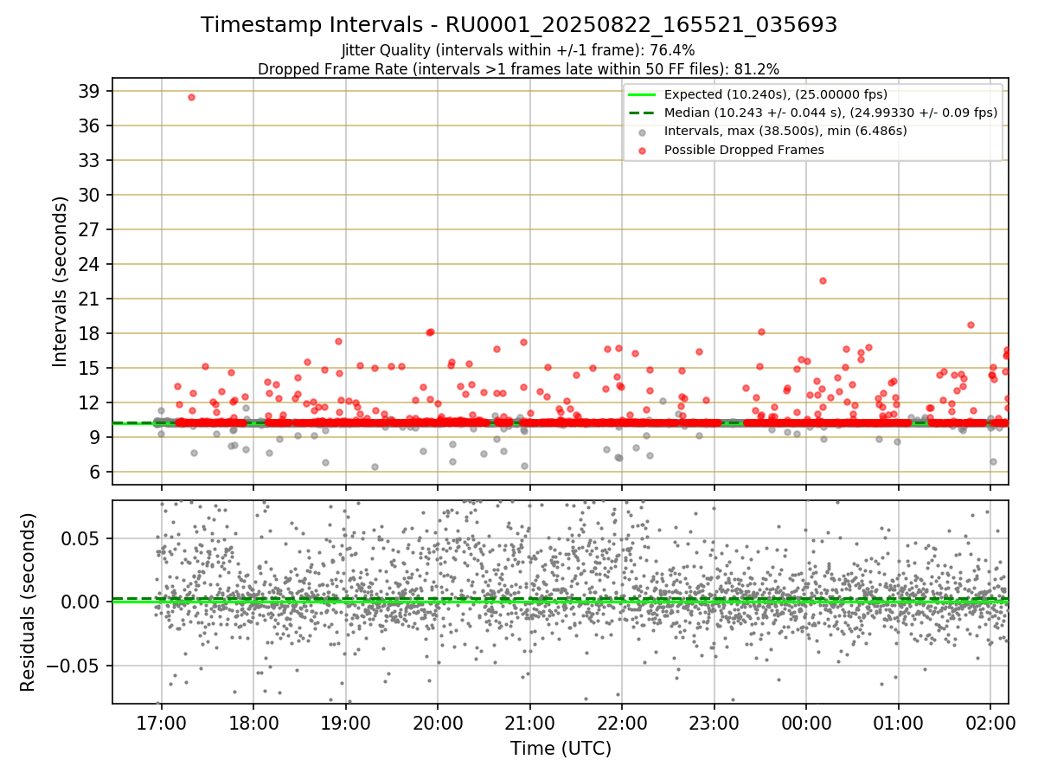Click the y-axis tick label '18'
1038x779 pixels.
[x=89, y=333]
